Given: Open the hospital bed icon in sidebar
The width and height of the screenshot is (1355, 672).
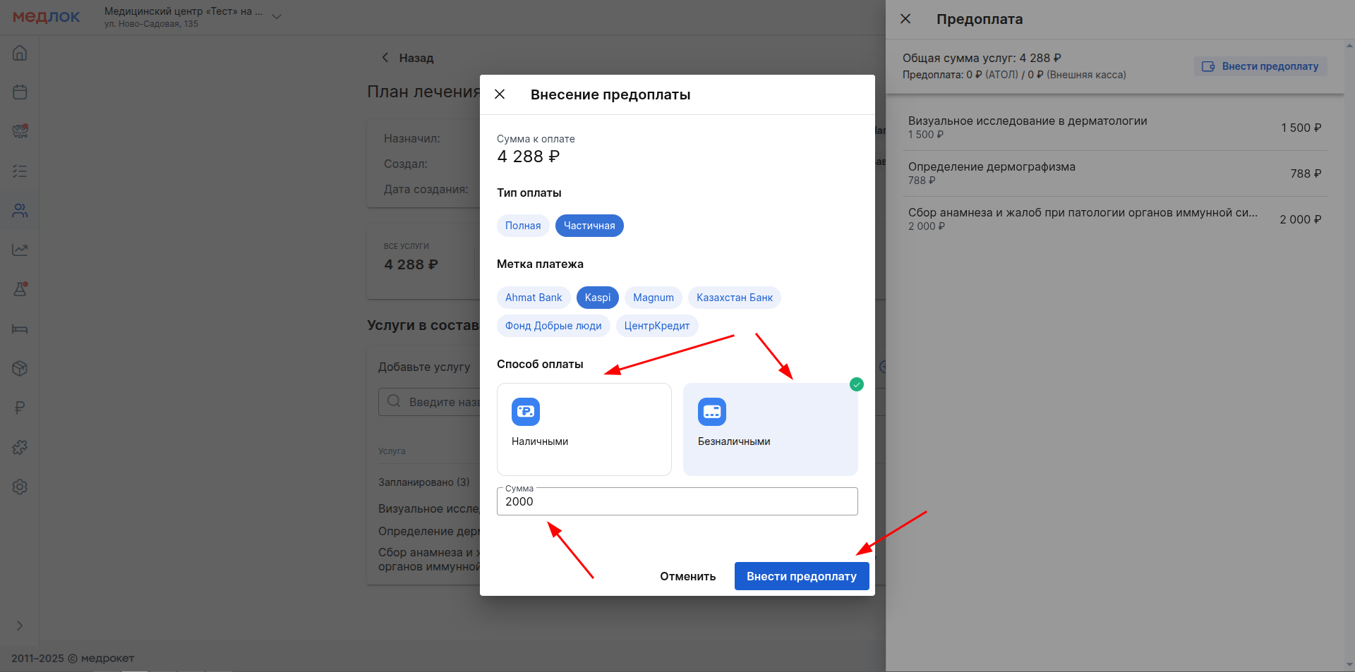Looking at the screenshot, I should (20, 329).
